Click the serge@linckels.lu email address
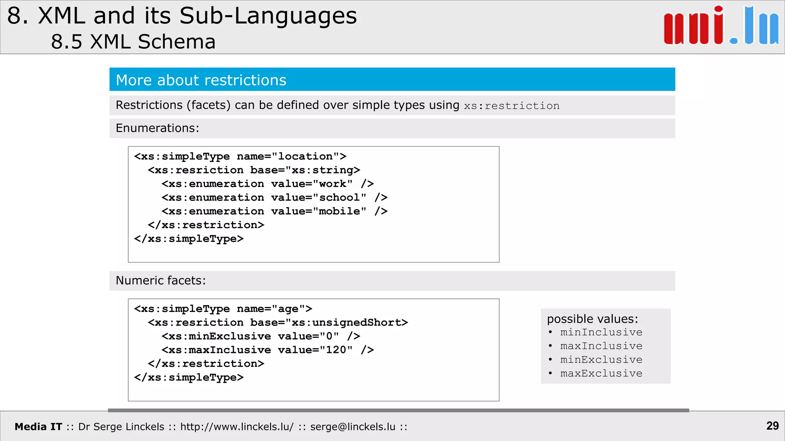The height and width of the screenshot is (441, 785). click(x=353, y=426)
